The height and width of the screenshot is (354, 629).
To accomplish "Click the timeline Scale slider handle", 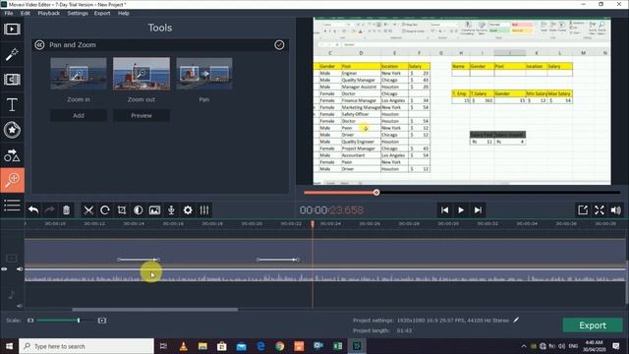I will (x=79, y=321).
